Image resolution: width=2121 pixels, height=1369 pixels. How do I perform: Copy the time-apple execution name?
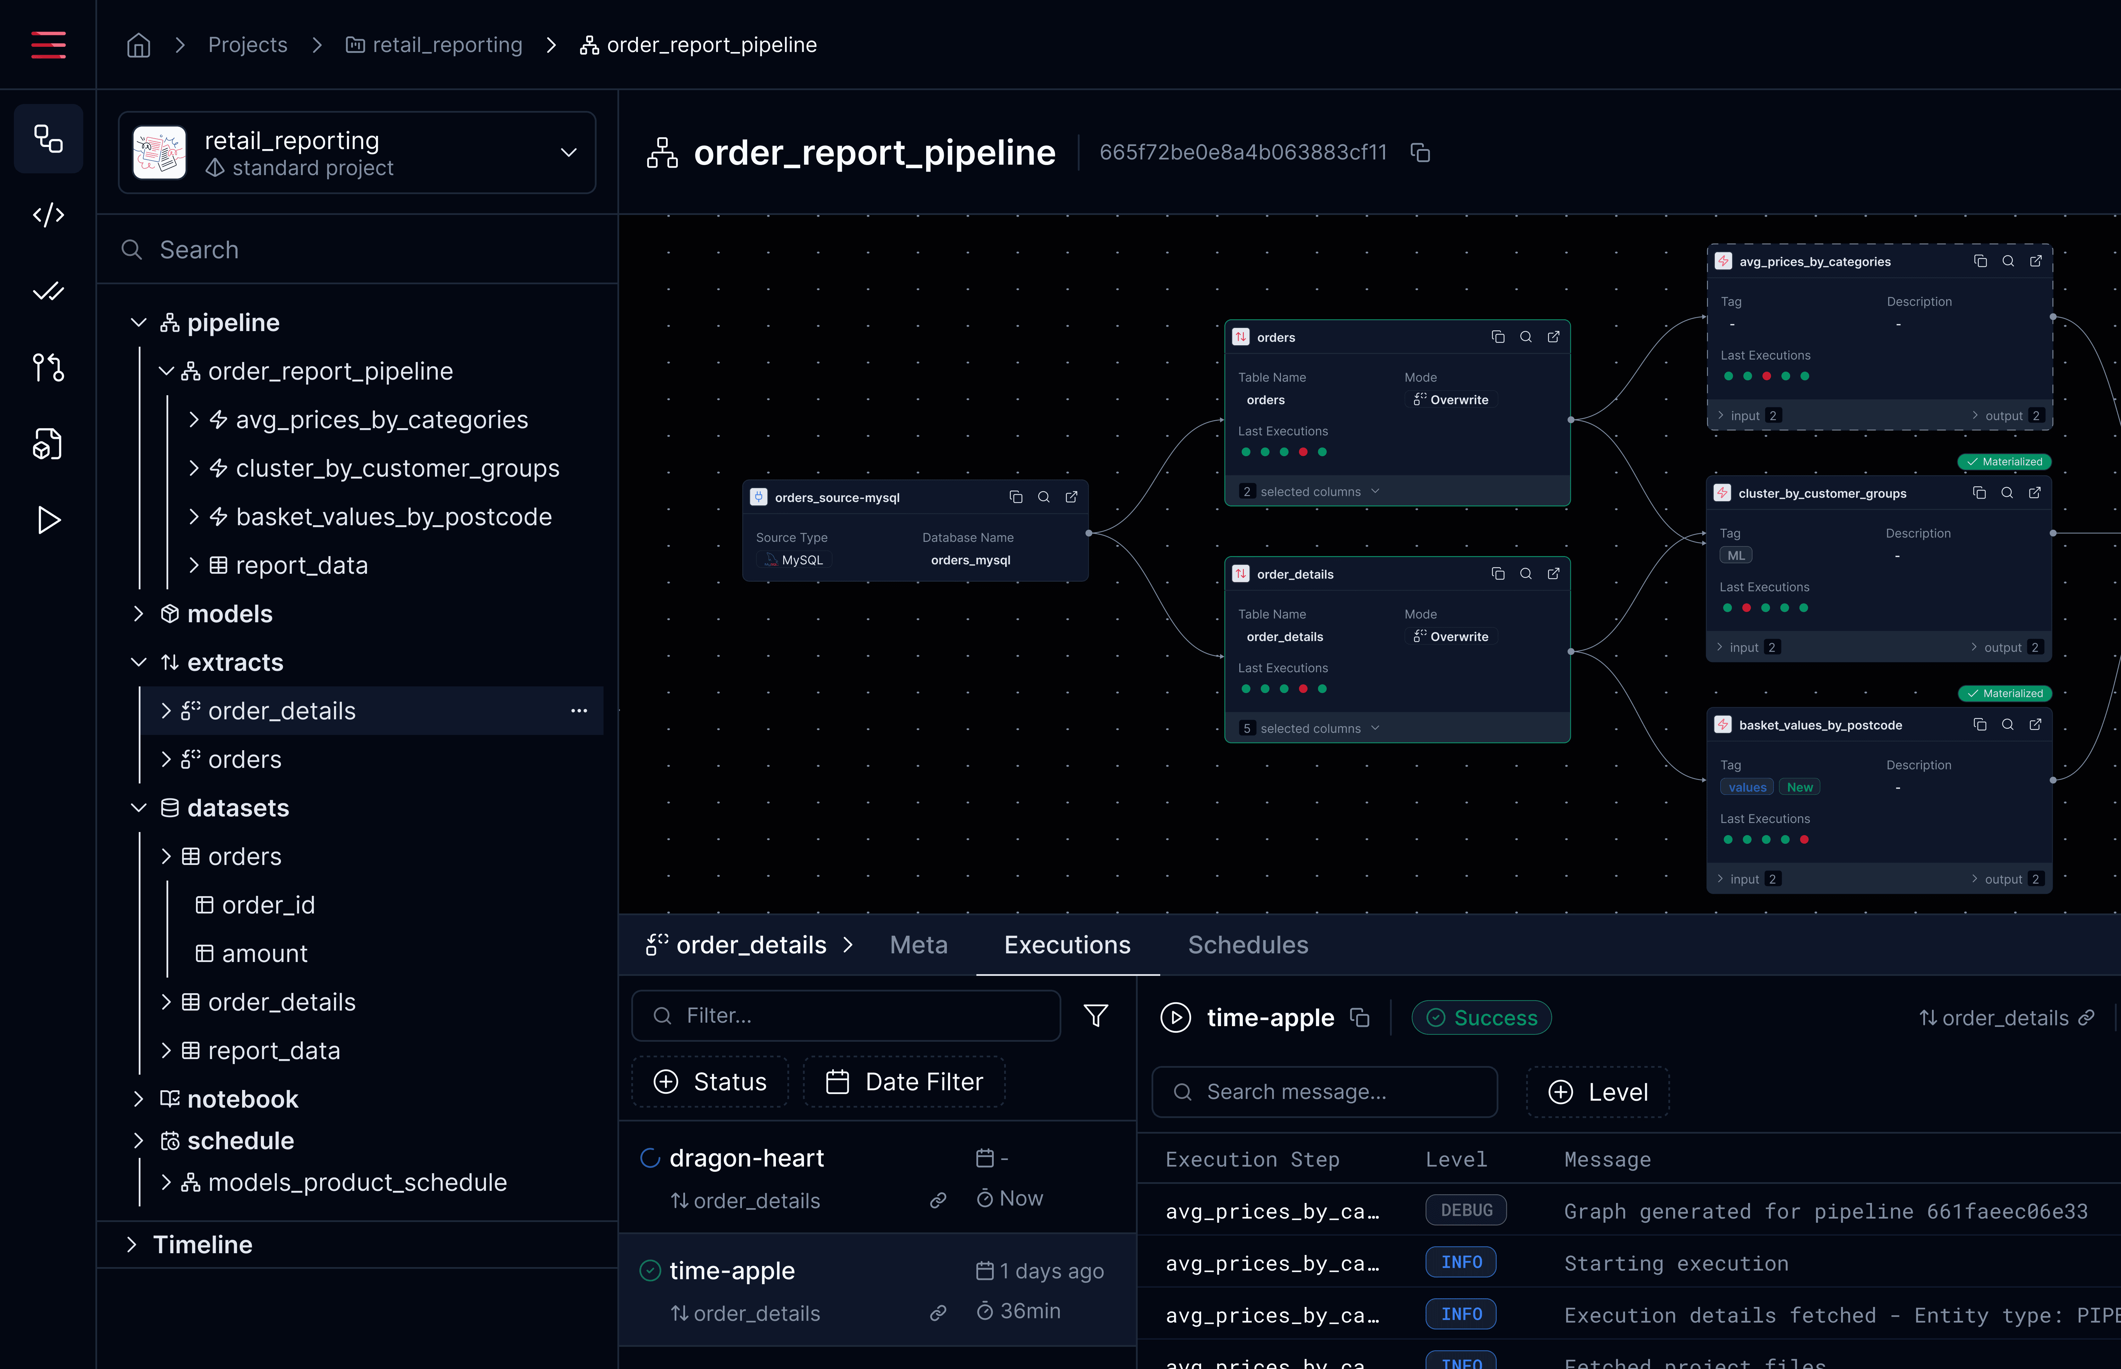[x=1360, y=1017]
